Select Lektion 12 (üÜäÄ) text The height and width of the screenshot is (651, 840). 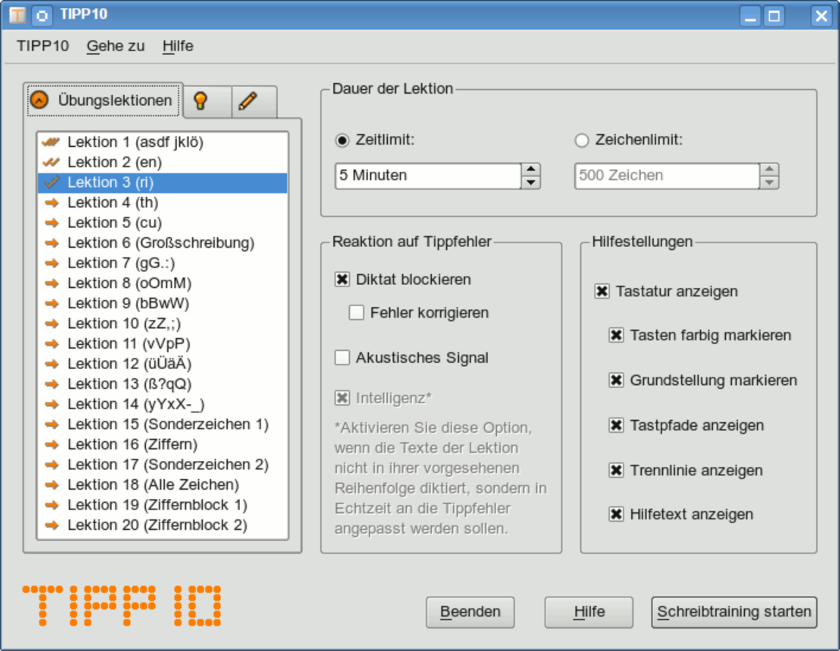129,364
